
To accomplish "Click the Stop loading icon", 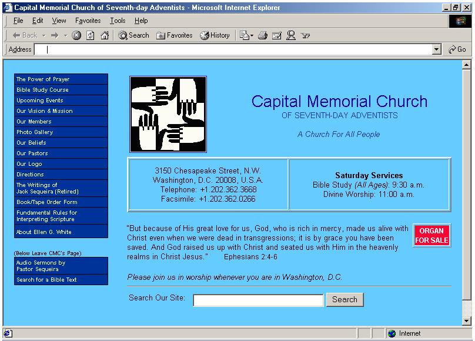I will [x=76, y=35].
